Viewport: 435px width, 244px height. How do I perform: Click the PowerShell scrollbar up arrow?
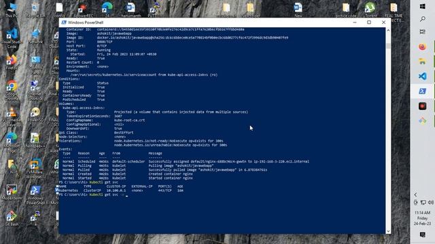pyautogui.click(x=388, y=30)
